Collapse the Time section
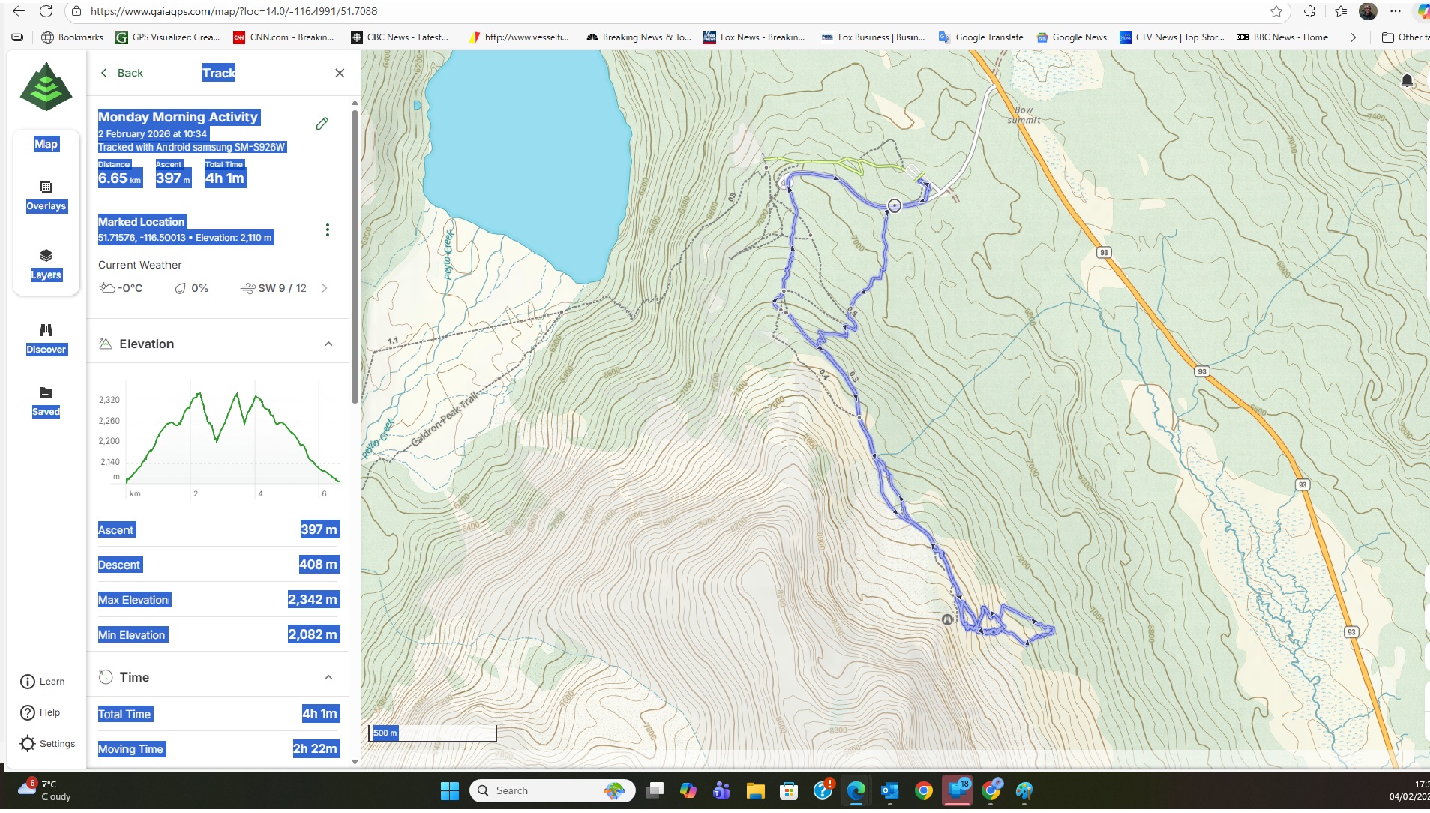The width and height of the screenshot is (1430, 813). click(x=328, y=677)
